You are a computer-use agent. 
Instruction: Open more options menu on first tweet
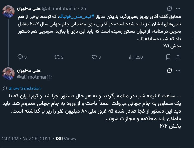pos(178,9)
